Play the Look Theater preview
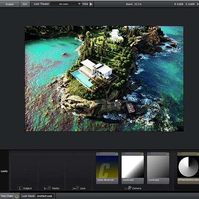Image resolution: width=199 pixels, height=199 pixels. (x=91, y=4)
